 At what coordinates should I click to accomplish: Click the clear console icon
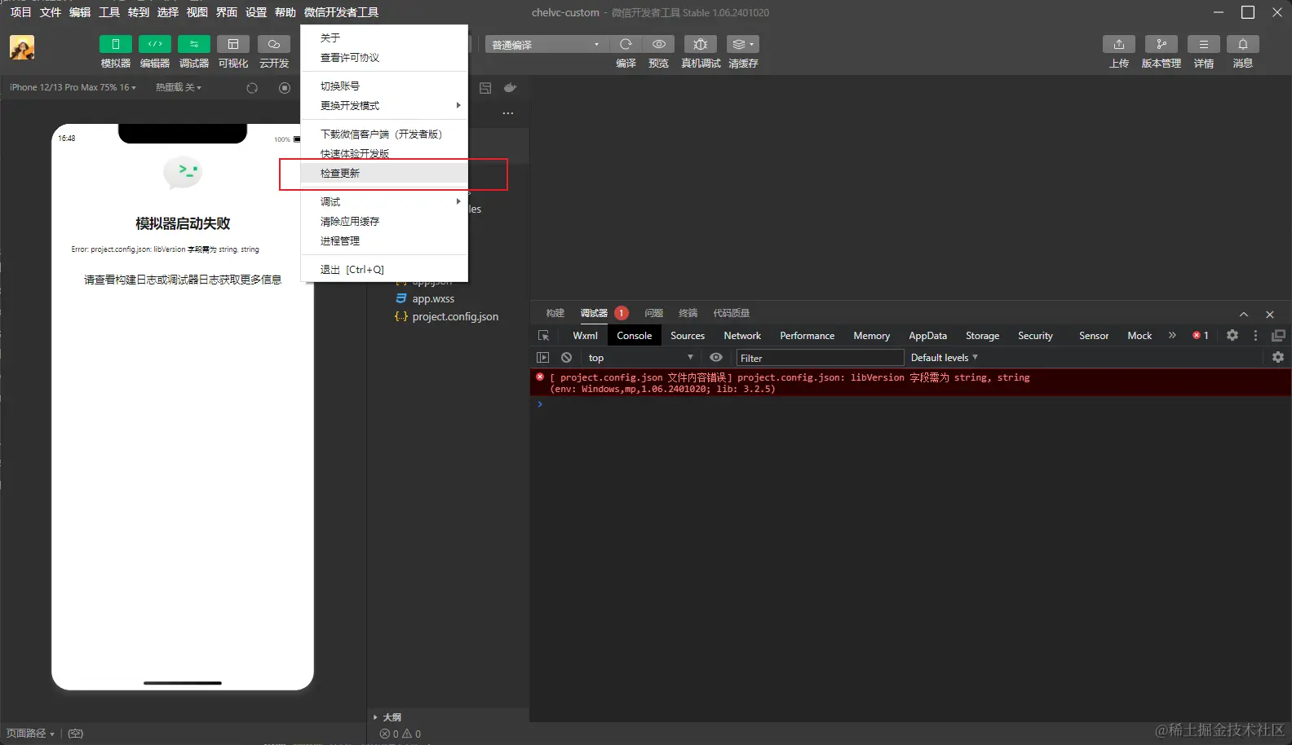(566, 358)
